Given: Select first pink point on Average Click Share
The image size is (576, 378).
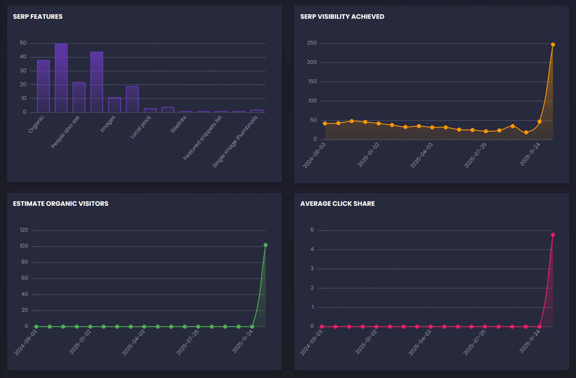Looking at the screenshot, I should (x=322, y=326).
